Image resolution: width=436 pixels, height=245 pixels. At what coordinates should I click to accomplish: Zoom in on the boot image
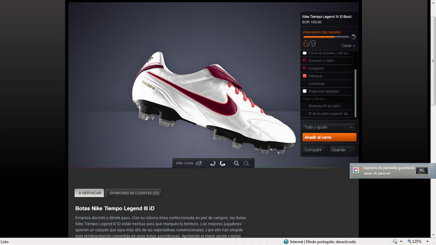[x=236, y=163]
